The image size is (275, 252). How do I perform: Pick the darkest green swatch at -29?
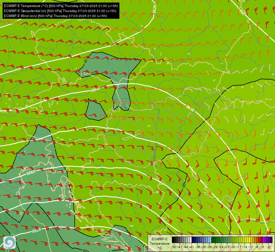point(212,240)
